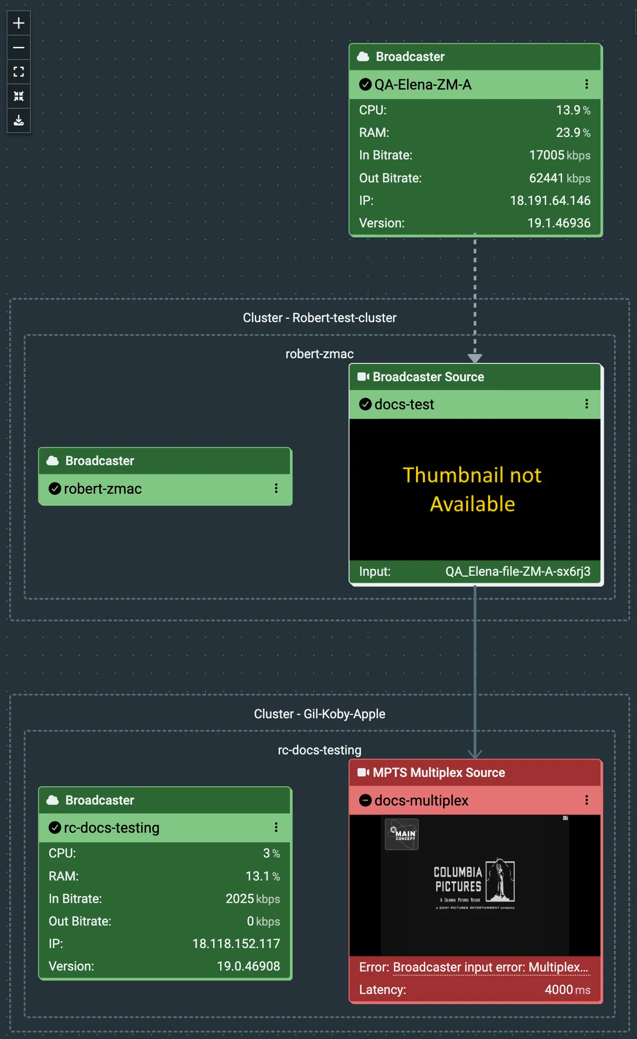Click the 17005 kbps In Bitrate value
The image size is (637, 1039).
(560, 155)
